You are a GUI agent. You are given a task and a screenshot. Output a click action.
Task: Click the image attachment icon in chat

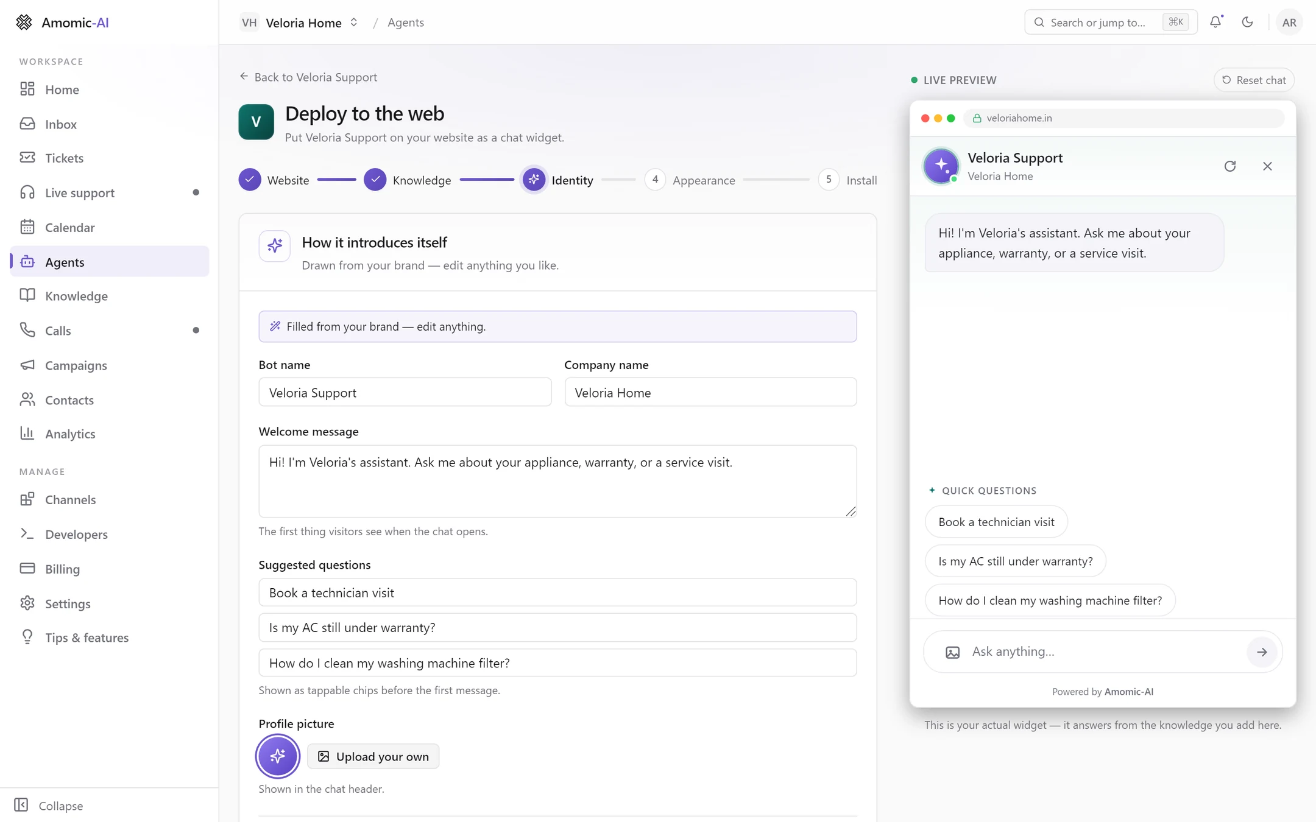(952, 652)
